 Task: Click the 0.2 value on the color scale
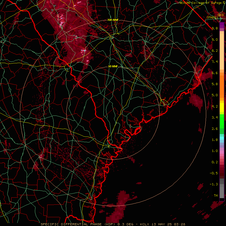215,162
